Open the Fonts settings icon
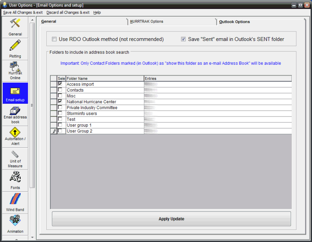312x242 pixels. tap(15, 180)
